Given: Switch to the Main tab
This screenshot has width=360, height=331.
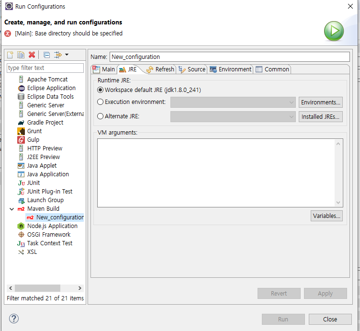Looking at the screenshot, I should tap(104, 69).
